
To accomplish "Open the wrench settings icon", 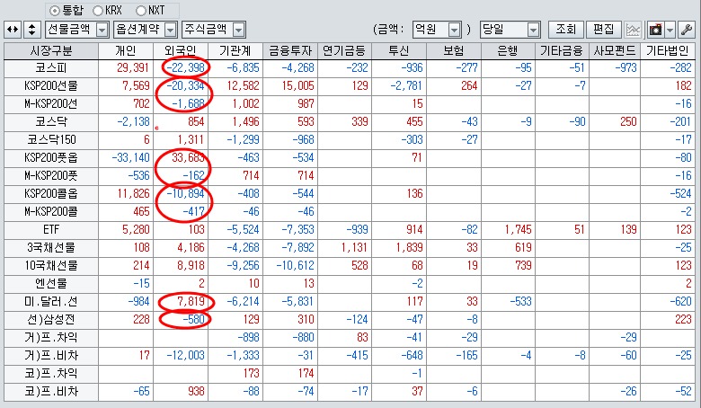I will coord(688,30).
